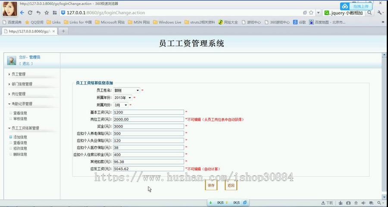Click the 应扣个人住房公积金 input field

coord(148,154)
